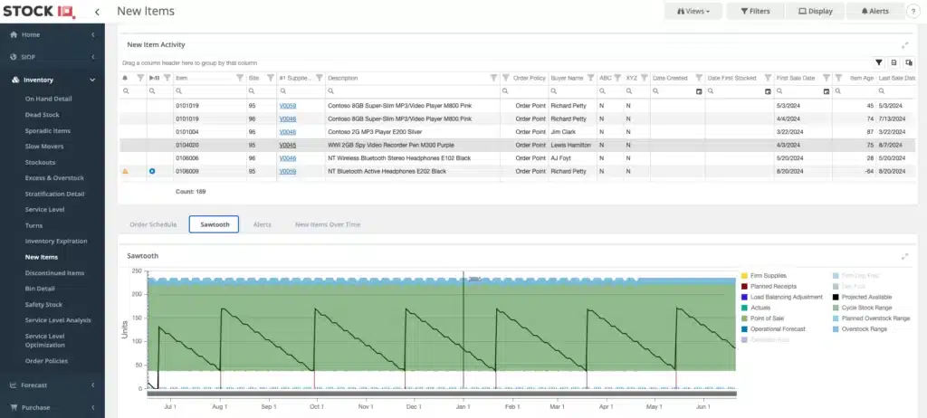Expand the Sawtooth chart panel fullscreen
The width and height of the screenshot is (927, 418).
click(x=904, y=257)
